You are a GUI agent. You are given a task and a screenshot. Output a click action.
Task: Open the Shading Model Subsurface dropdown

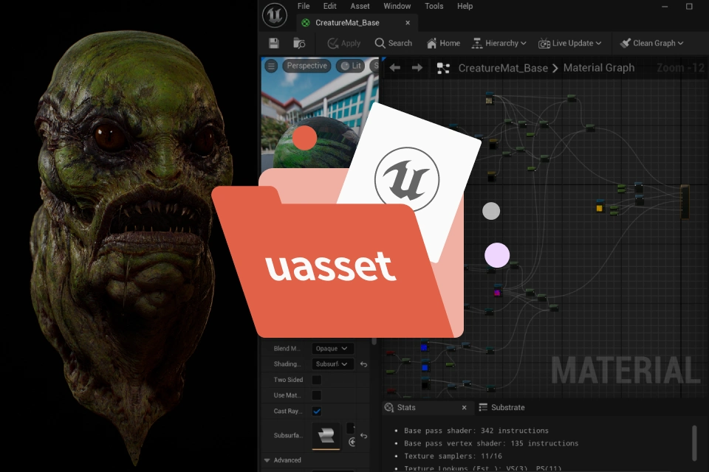(332, 364)
